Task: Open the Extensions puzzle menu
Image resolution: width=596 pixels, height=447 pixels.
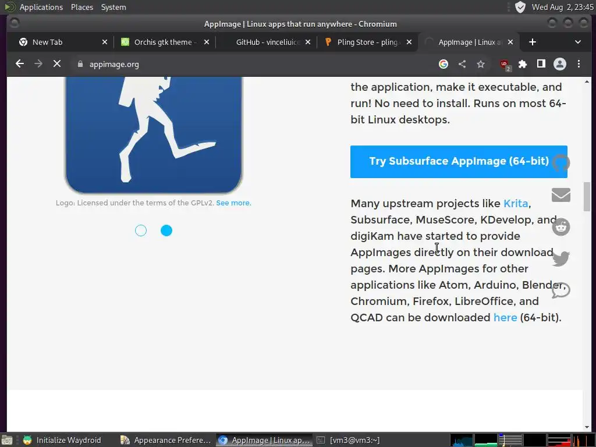Action: [523, 64]
